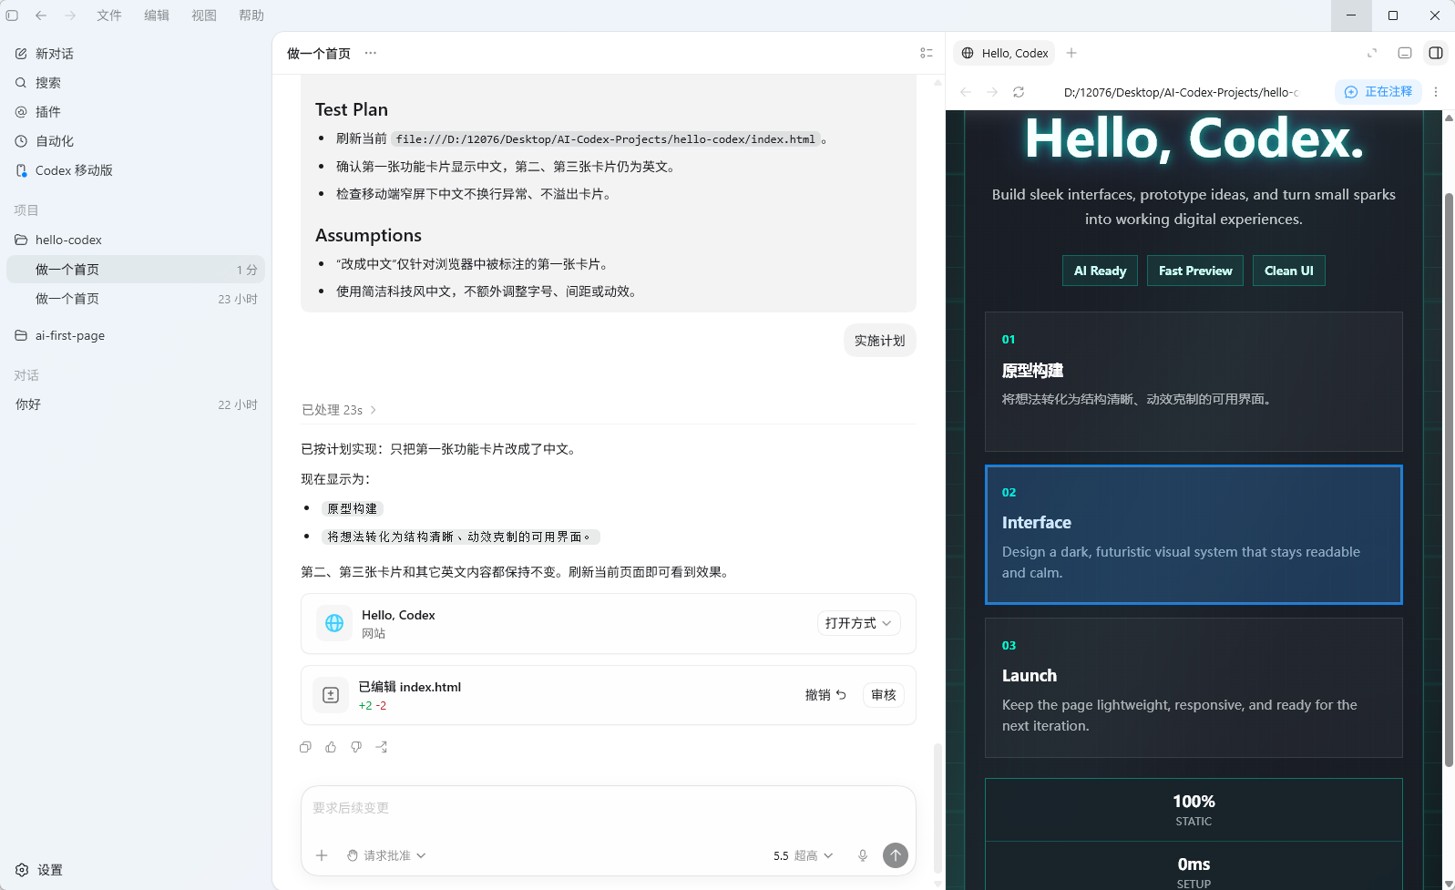Image resolution: width=1455 pixels, height=890 pixels.
Task: Focus the 要求后续变更 input field
Action: click(x=608, y=808)
